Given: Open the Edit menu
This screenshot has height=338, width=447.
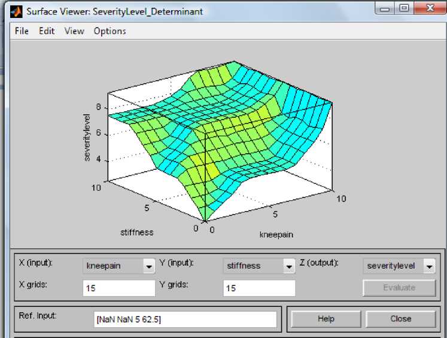Looking at the screenshot, I should [x=47, y=31].
